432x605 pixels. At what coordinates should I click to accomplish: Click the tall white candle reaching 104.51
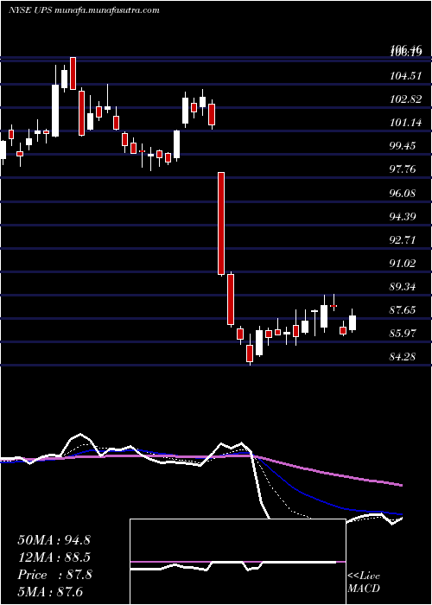point(55,111)
